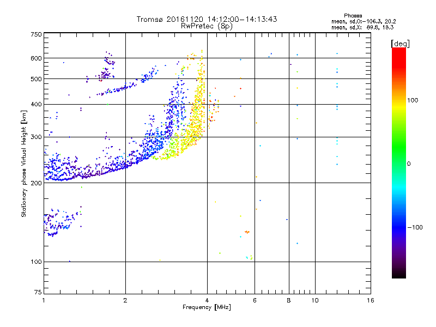Click the x-axis tick label '2'
Image resolution: width=436 pixels, height=327 pixels.
125,300
